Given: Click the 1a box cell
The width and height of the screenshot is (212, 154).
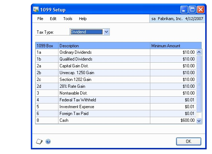Looking at the screenshot, I should click(47, 52).
